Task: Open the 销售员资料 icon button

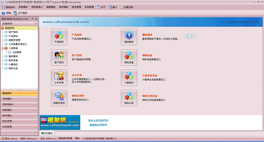Action: point(59,98)
